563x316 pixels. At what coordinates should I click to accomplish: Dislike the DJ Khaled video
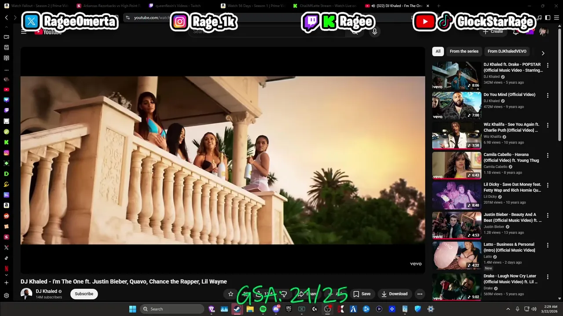click(x=284, y=294)
